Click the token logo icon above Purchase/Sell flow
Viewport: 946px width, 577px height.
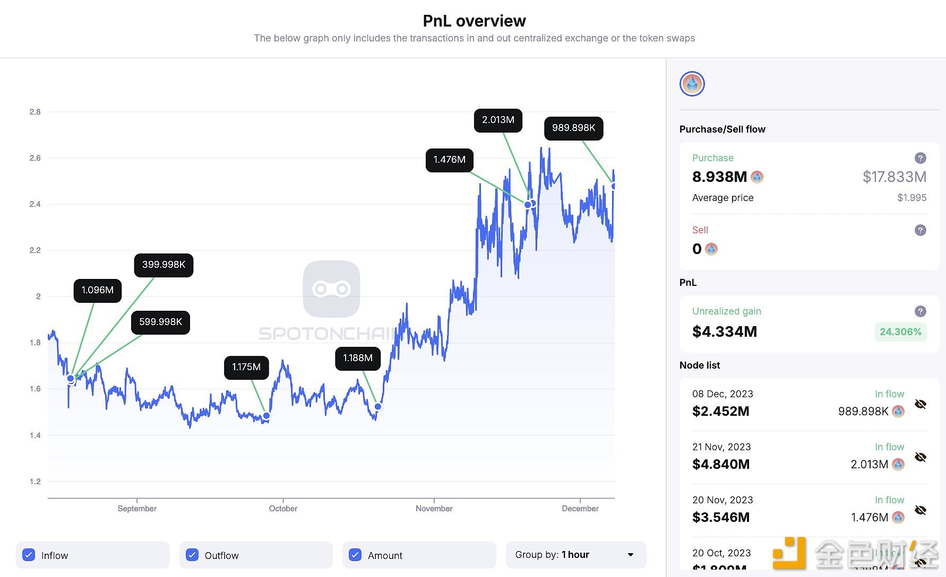[692, 84]
